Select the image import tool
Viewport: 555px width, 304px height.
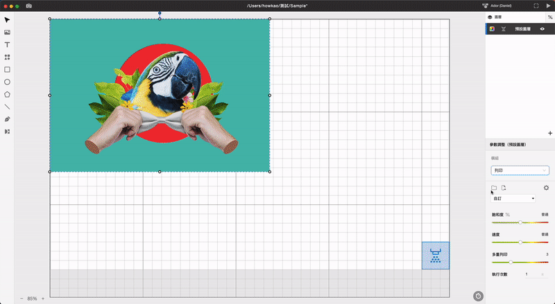coord(7,32)
